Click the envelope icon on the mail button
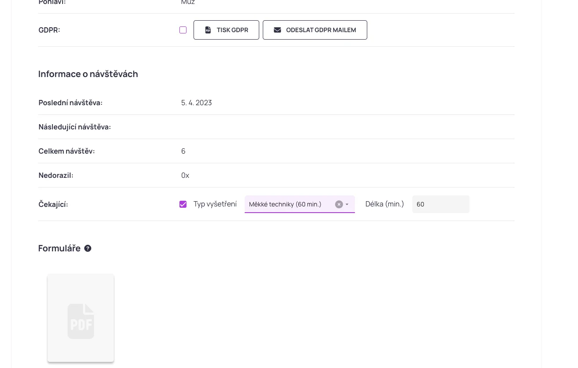This screenshot has height=368, width=578. (x=277, y=30)
